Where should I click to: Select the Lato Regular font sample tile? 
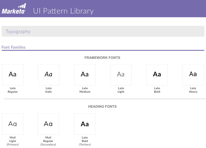coord(13,75)
